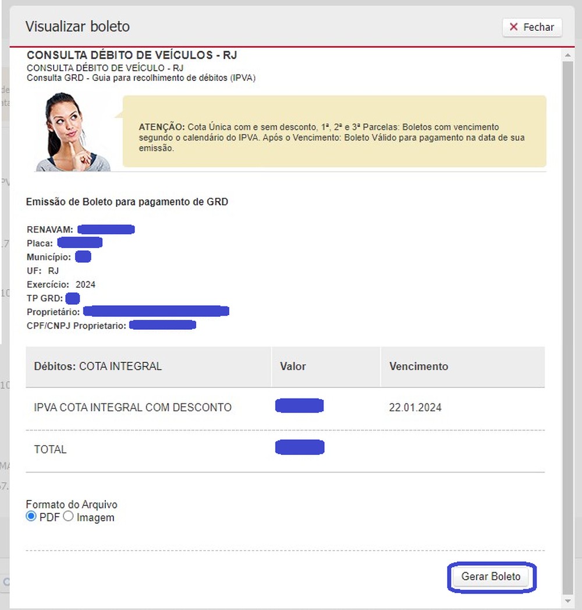The width and height of the screenshot is (582, 610).
Task: Click the Visualizar boleto dialog title
Action: [x=77, y=27]
